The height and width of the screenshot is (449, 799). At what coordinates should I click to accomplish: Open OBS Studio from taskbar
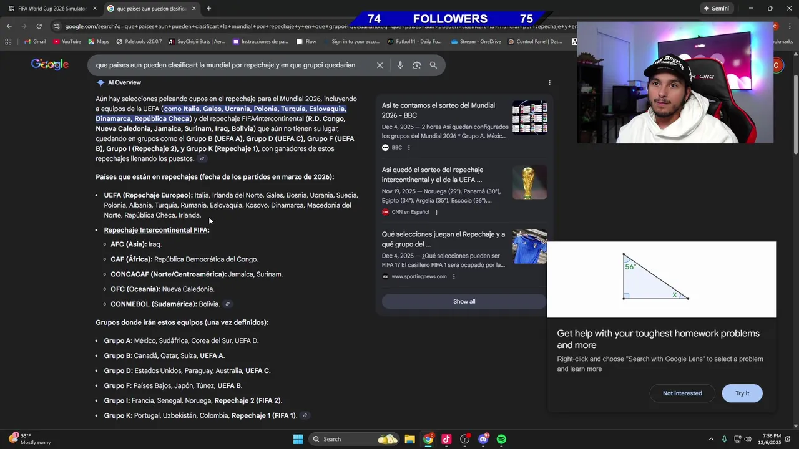[464, 439]
